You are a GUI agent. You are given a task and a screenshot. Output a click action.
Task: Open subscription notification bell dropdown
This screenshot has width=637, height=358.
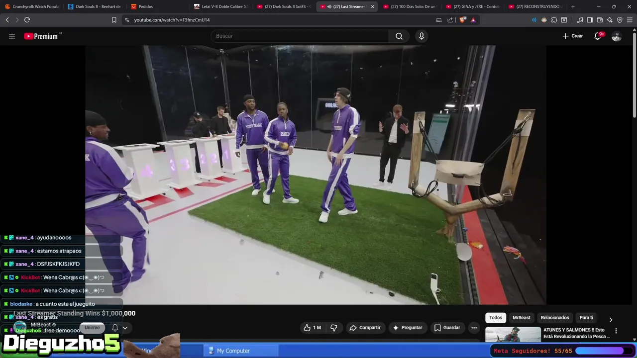[119, 328]
